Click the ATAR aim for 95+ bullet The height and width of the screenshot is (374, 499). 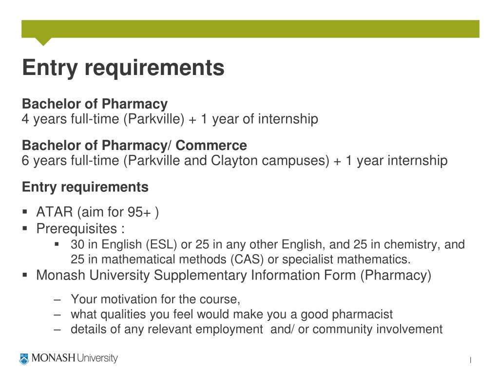point(97,212)
